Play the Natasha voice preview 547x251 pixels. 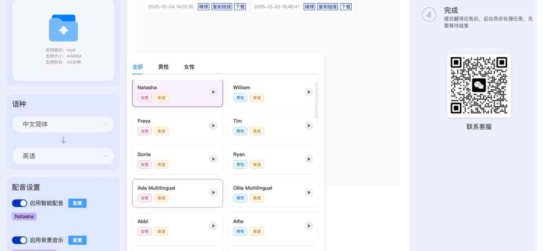coord(213,92)
